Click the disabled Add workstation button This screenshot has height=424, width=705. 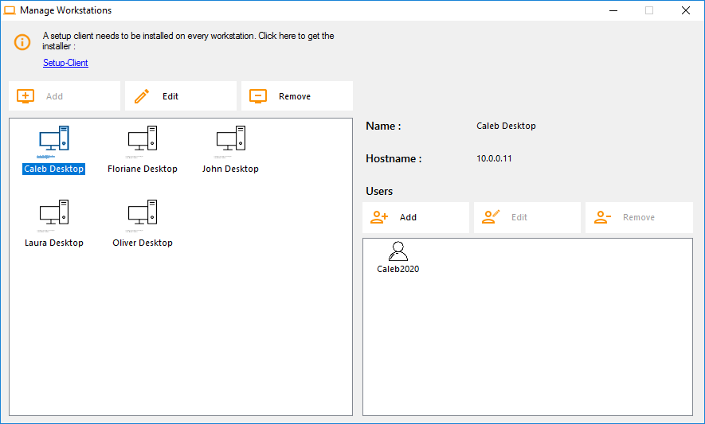pyautogui.click(x=65, y=96)
